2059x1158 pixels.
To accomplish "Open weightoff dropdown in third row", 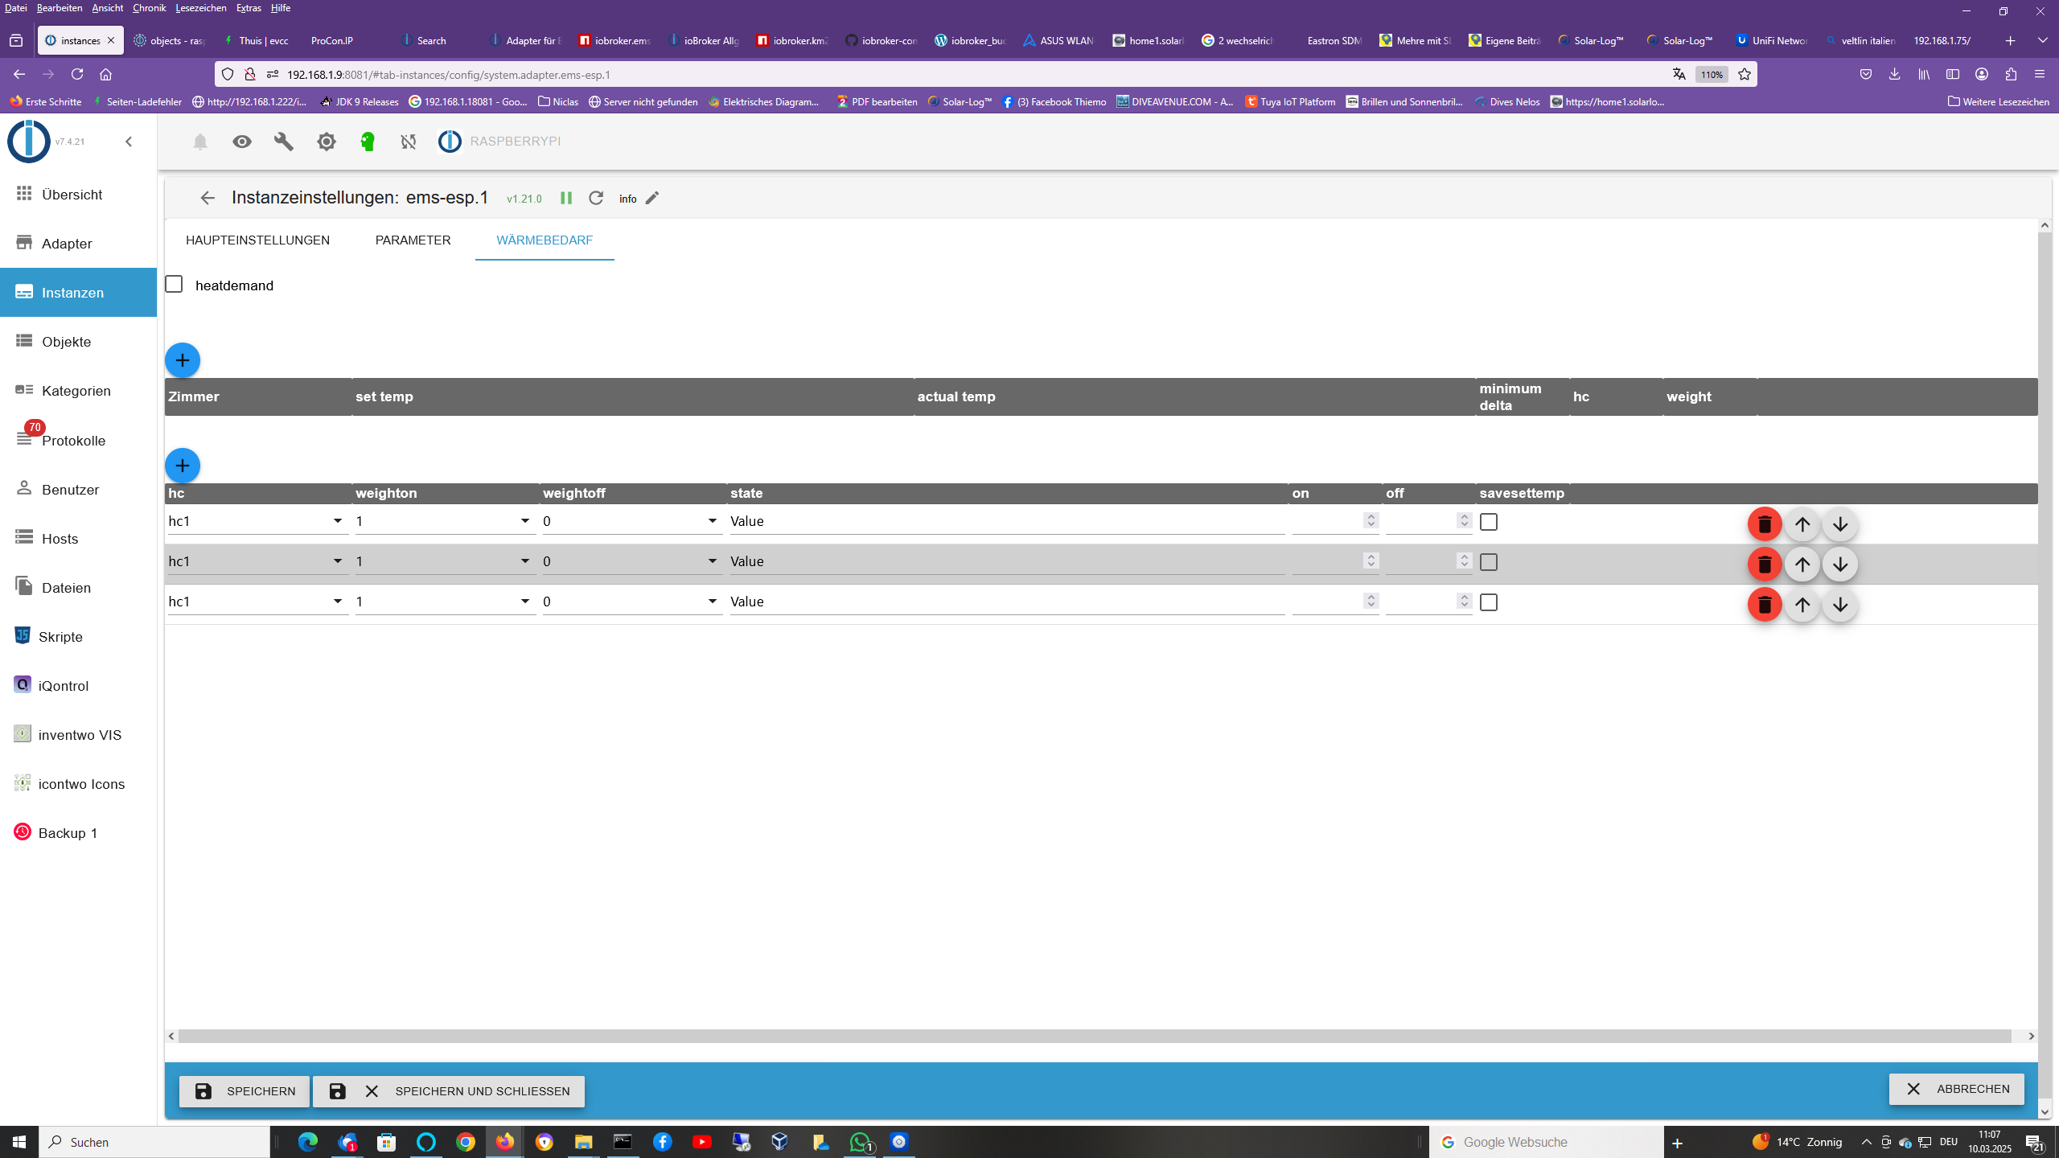I will click(x=632, y=602).
